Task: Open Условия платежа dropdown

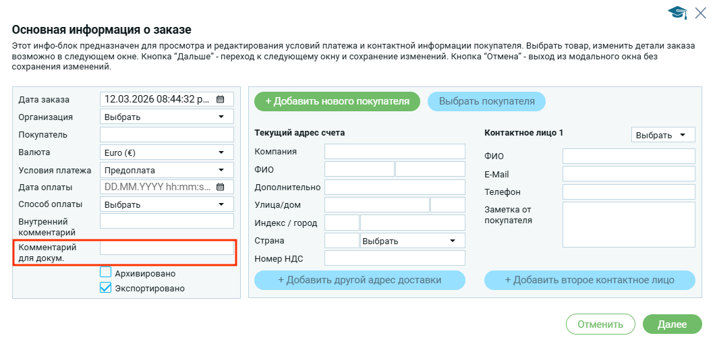Action: tap(167, 169)
